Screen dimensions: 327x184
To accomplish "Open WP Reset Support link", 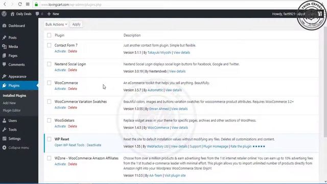I will coord(195,146).
